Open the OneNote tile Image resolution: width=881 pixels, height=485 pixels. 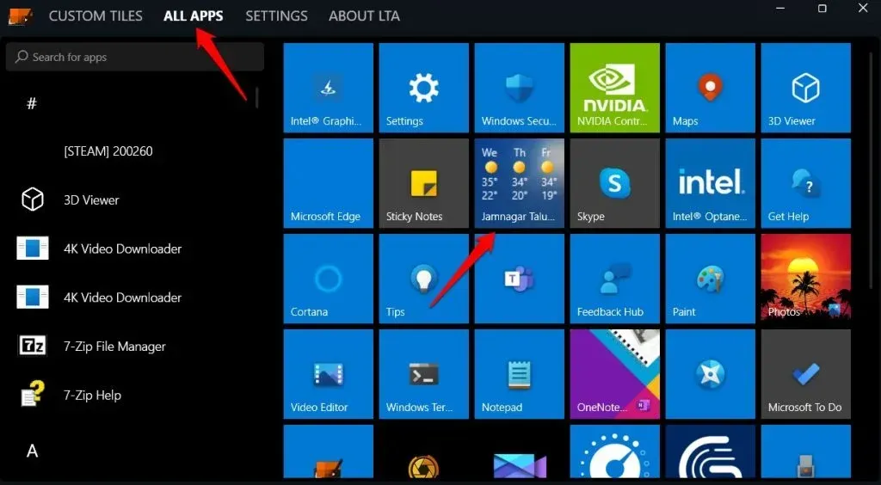tap(614, 374)
